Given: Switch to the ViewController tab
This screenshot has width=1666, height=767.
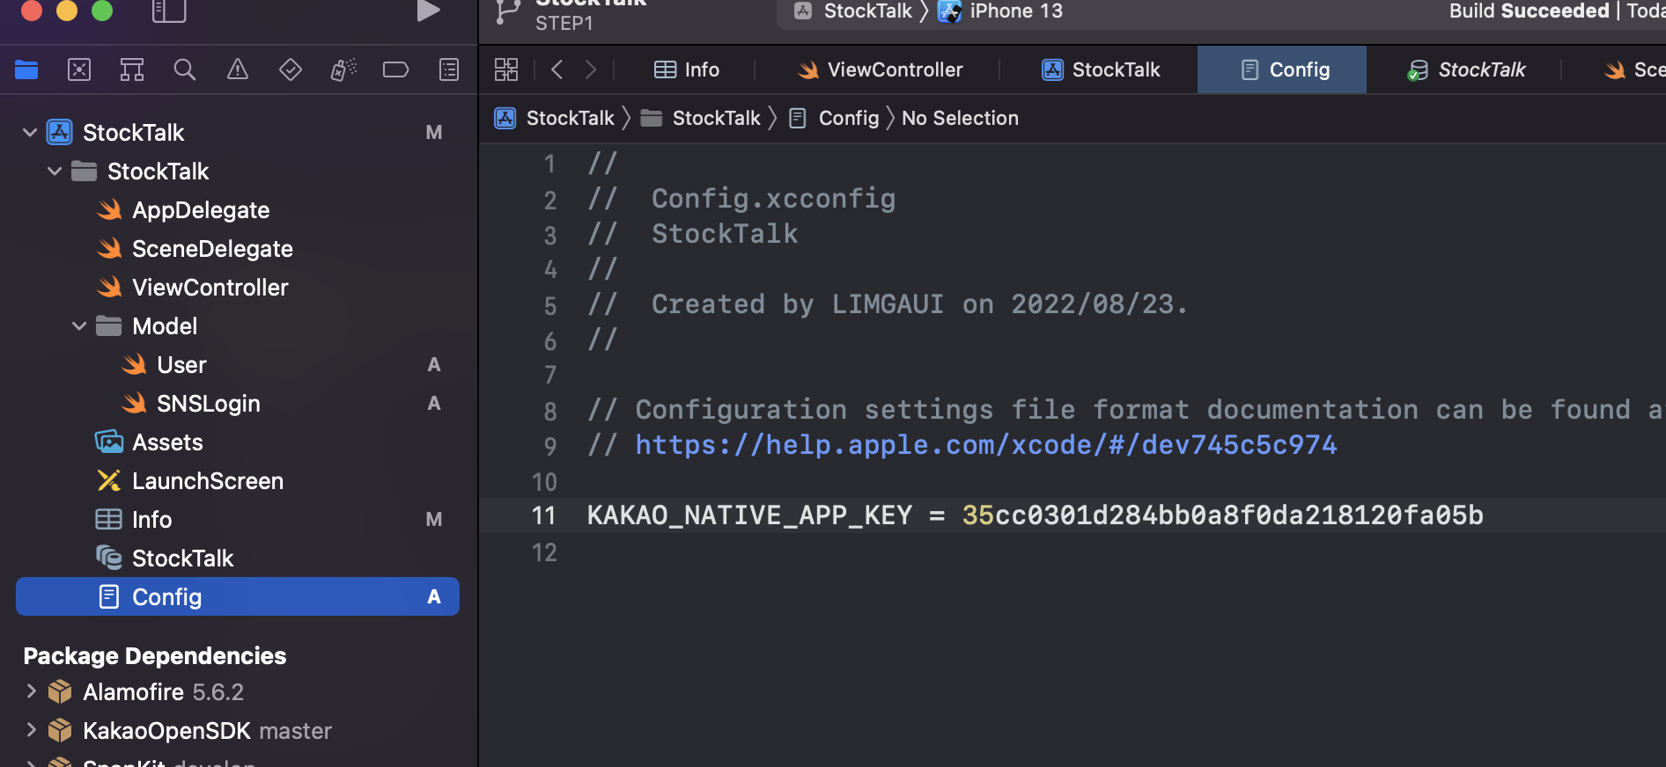Looking at the screenshot, I should tap(879, 69).
